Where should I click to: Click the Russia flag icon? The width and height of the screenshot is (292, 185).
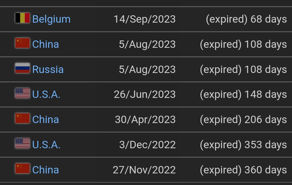point(22,68)
